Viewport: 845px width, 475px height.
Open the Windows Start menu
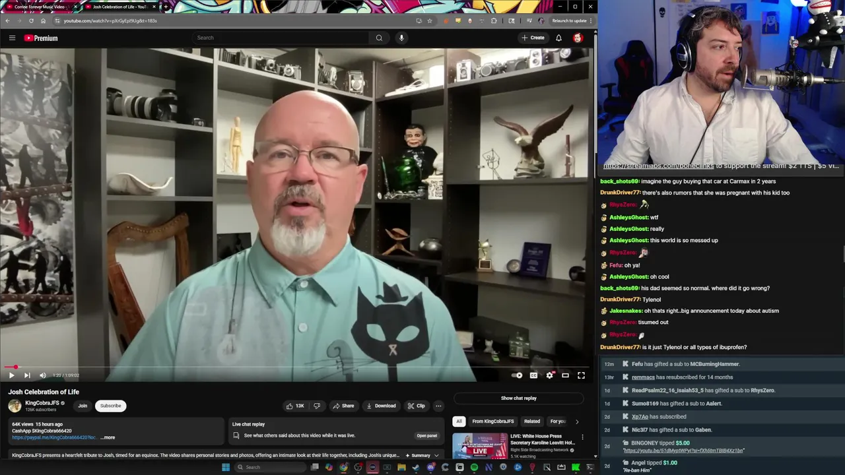pos(226,467)
